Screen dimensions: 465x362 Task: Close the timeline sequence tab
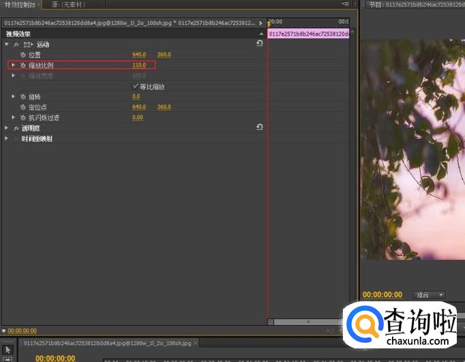196,344
